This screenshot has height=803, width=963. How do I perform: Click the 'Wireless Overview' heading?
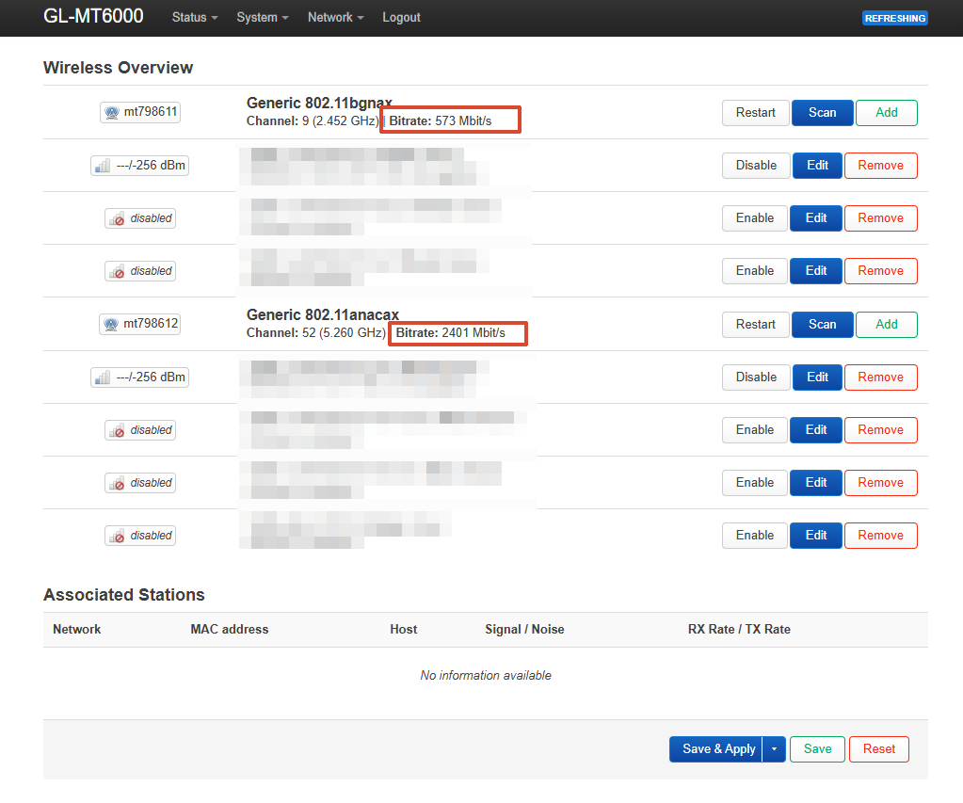click(118, 68)
